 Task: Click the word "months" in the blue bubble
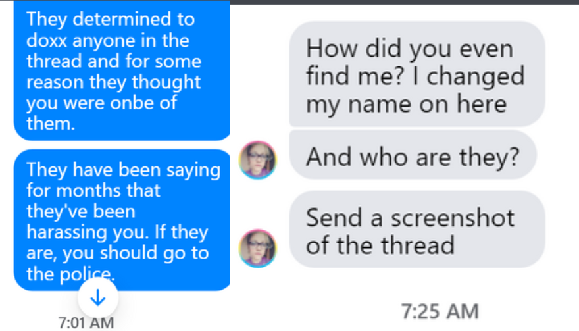(132, 191)
